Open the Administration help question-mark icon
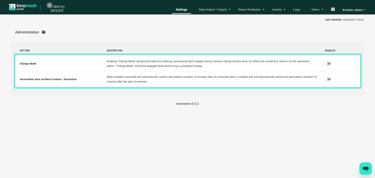375x178 pixels. pyautogui.click(x=44, y=32)
